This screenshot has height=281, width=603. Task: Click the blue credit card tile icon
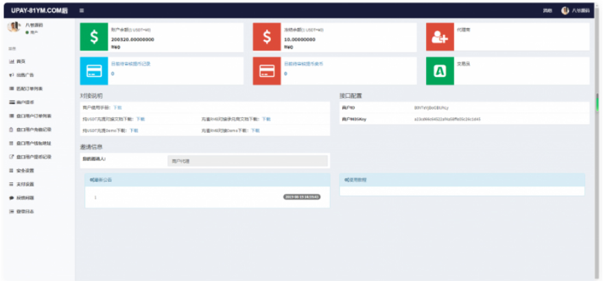coord(94,71)
